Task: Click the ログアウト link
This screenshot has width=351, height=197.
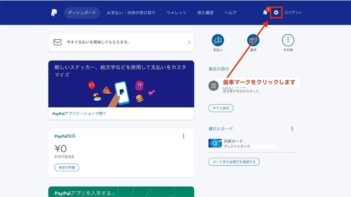Action: click(x=293, y=13)
